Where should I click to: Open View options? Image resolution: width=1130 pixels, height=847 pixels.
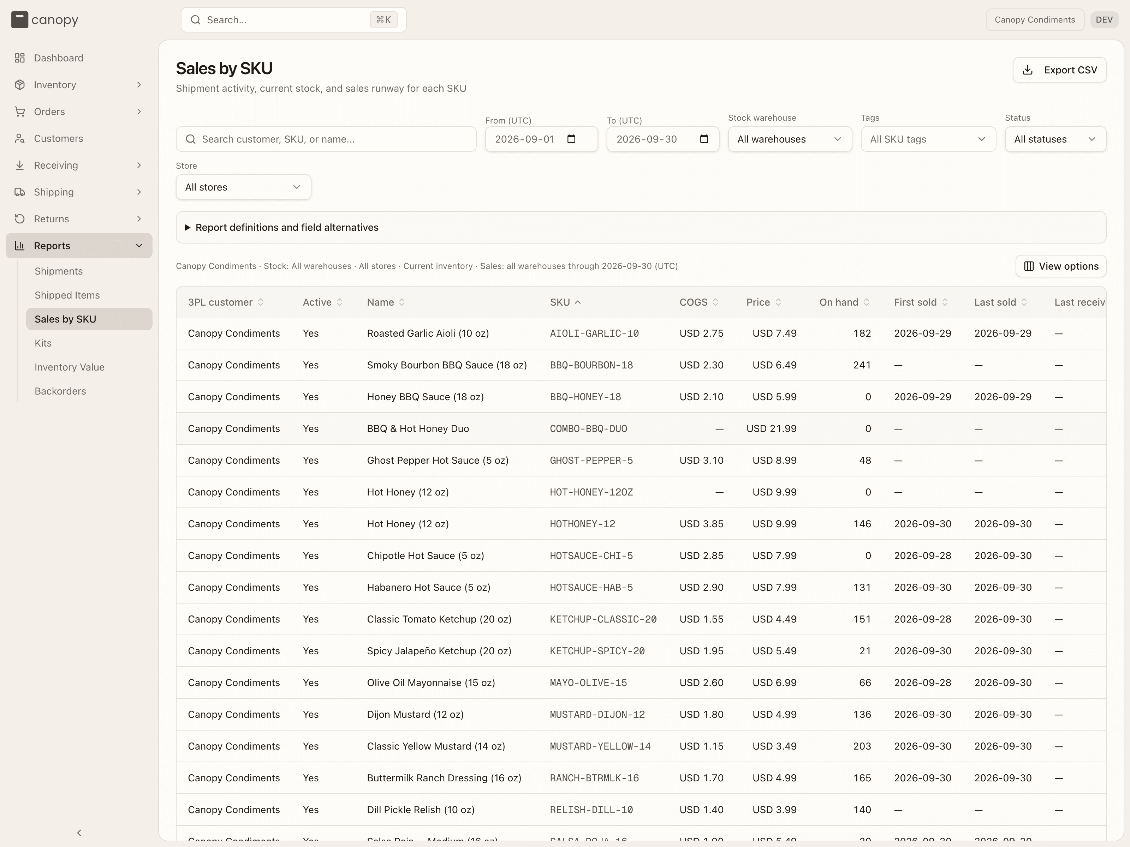coord(1060,266)
